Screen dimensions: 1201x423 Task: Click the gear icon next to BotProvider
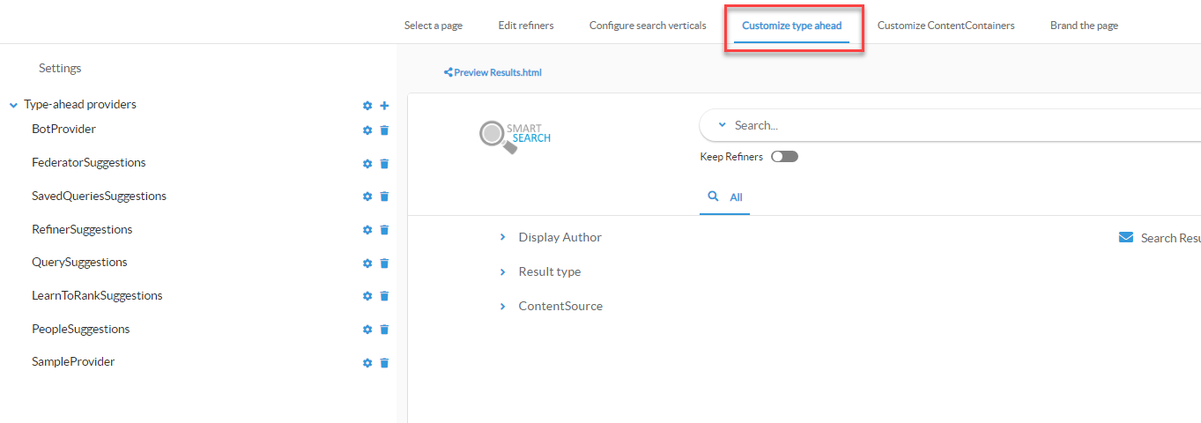pos(367,130)
